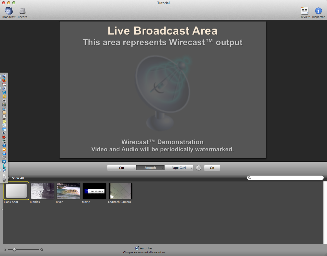
Task: Click the Show All button
Action: coord(18,178)
